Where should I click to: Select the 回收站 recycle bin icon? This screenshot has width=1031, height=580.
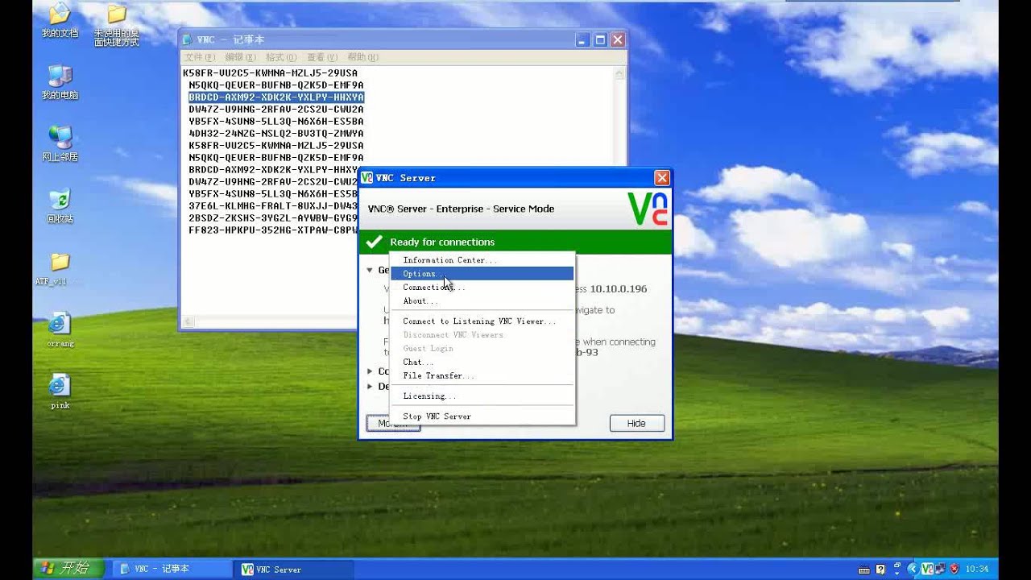60,205
